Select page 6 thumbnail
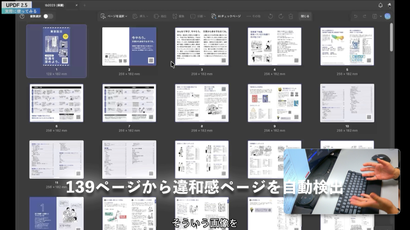This screenshot has height=230, width=410. (57, 103)
